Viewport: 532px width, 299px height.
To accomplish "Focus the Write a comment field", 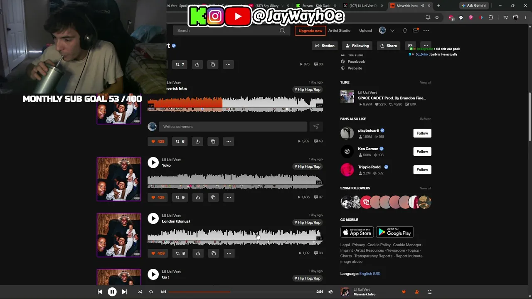I will tap(233, 127).
